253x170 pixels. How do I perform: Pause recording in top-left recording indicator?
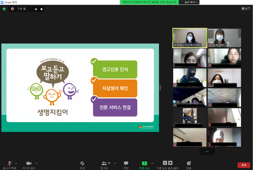click(x=36, y=9)
